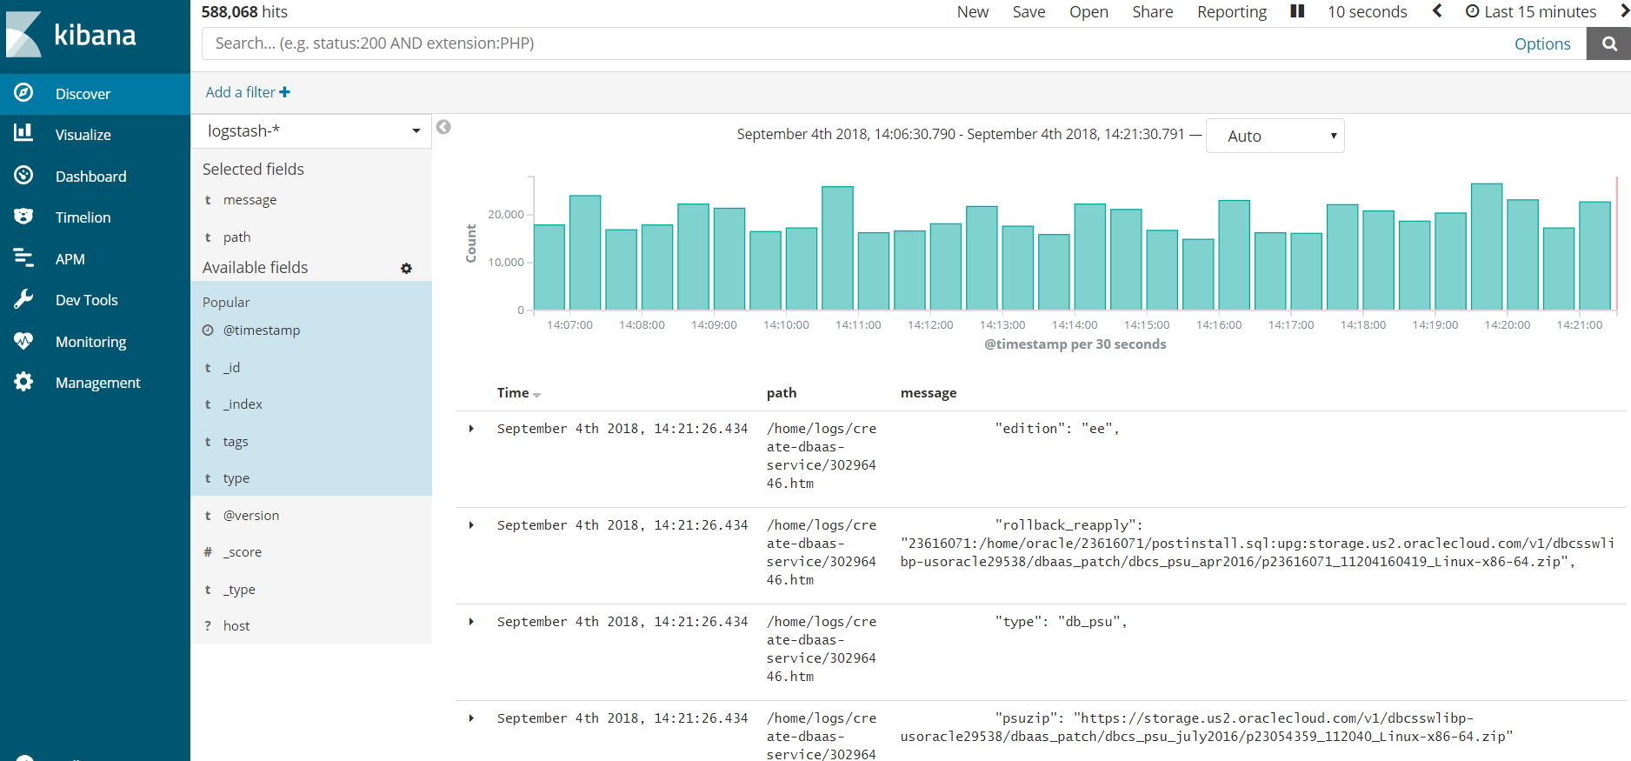Collapse the fields sidebar
Viewport: 1631px width, 761px height.
pyautogui.click(x=443, y=127)
